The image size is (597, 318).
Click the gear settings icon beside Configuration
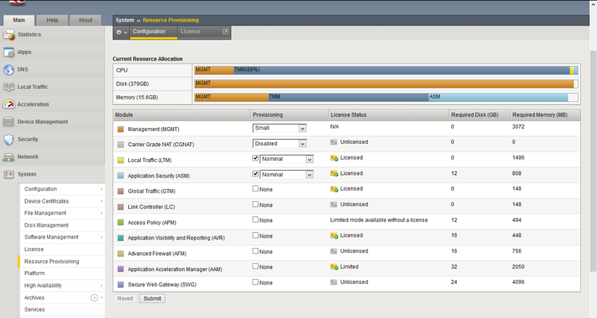(x=119, y=32)
